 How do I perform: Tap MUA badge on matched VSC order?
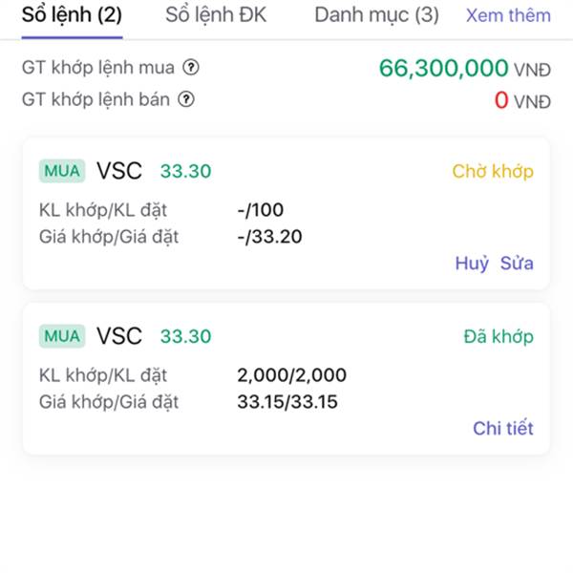pyautogui.click(x=62, y=336)
